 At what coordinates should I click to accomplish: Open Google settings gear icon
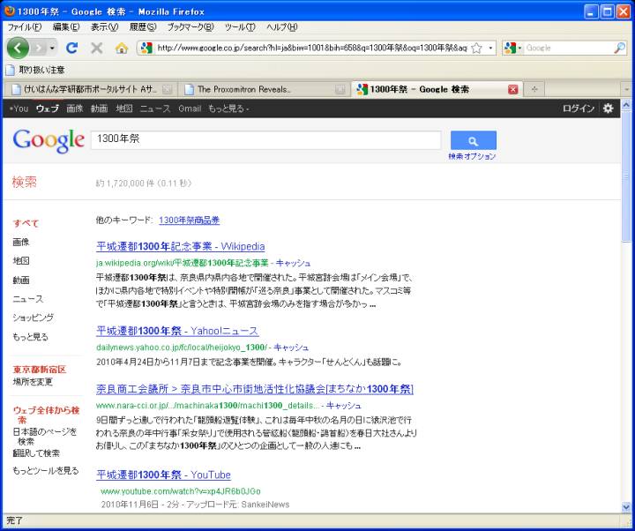pyautogui.click(x=608, y=108)
